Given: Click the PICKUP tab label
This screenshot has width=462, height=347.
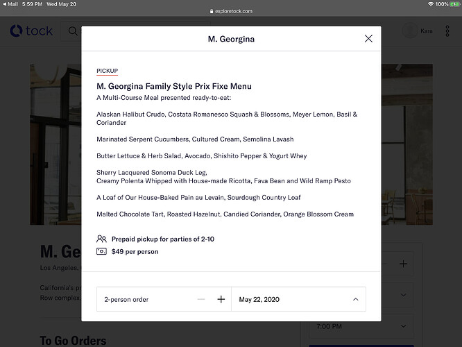Looking at the screenshot, I should click(108, 71).
